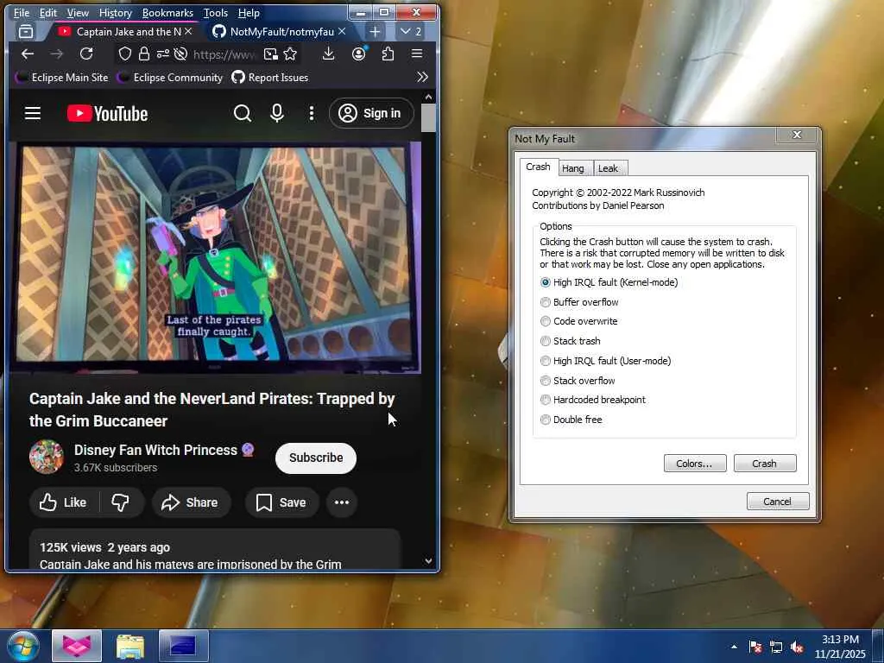Open the Windows Start orb
The image size is (884, 663).
(x=23, y=646)
